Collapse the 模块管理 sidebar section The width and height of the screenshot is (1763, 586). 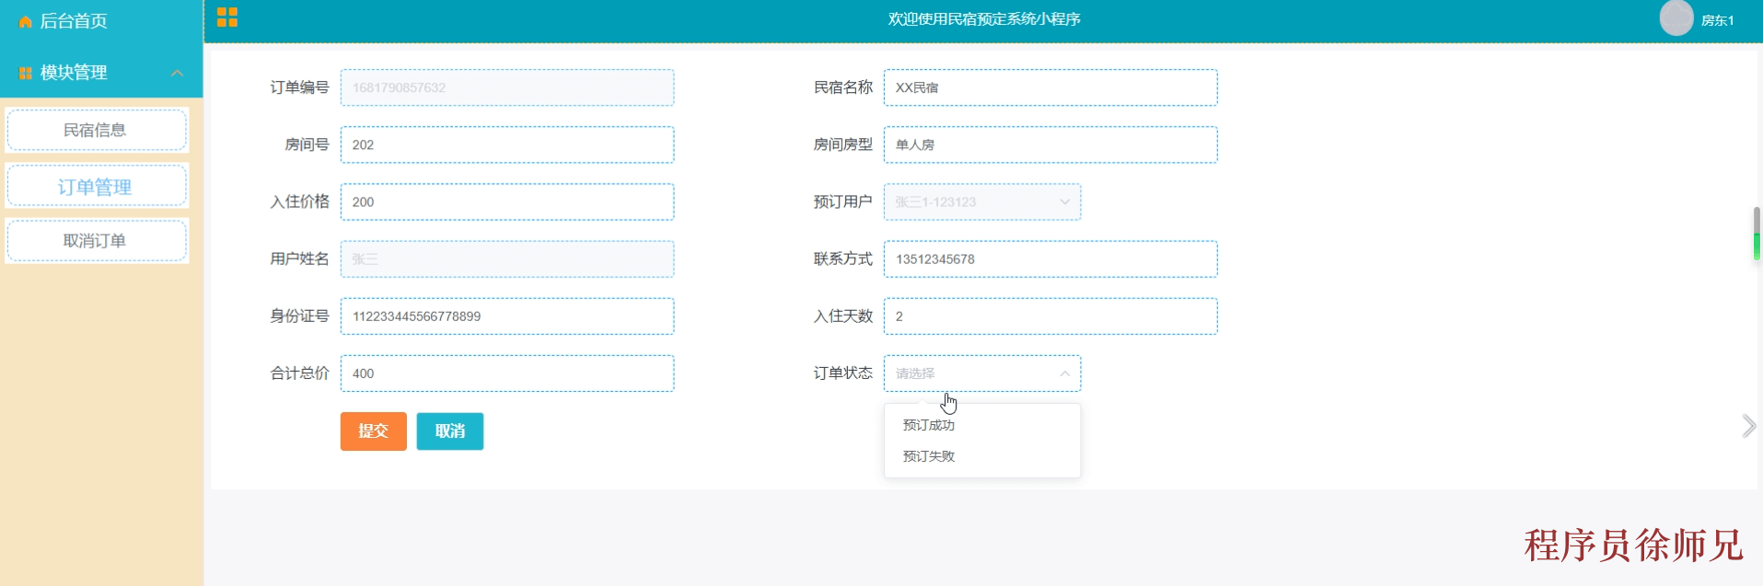[177, 73]
